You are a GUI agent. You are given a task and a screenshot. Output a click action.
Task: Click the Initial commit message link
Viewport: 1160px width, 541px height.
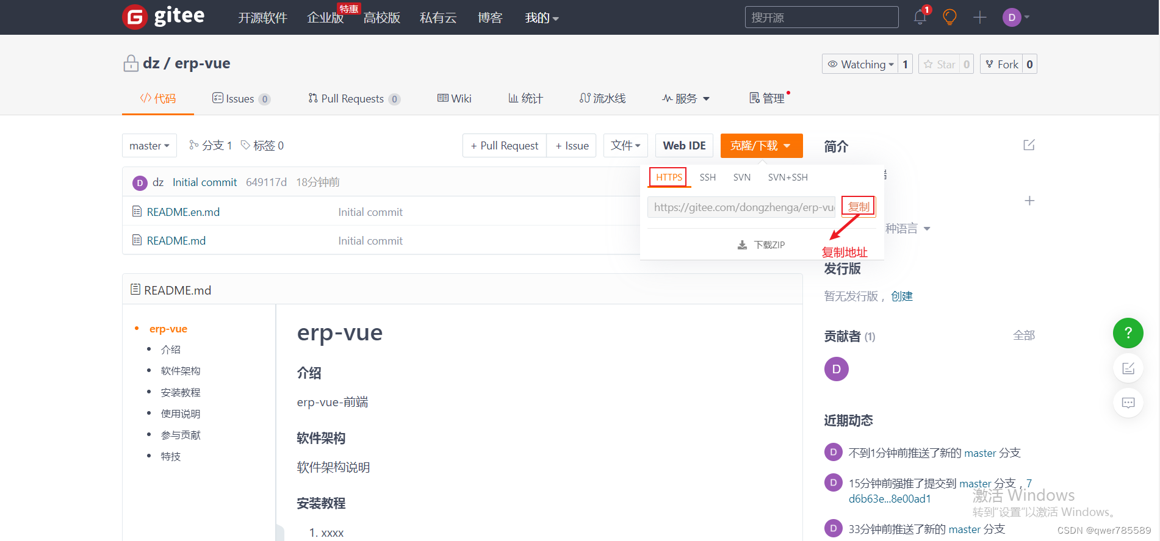204,182
